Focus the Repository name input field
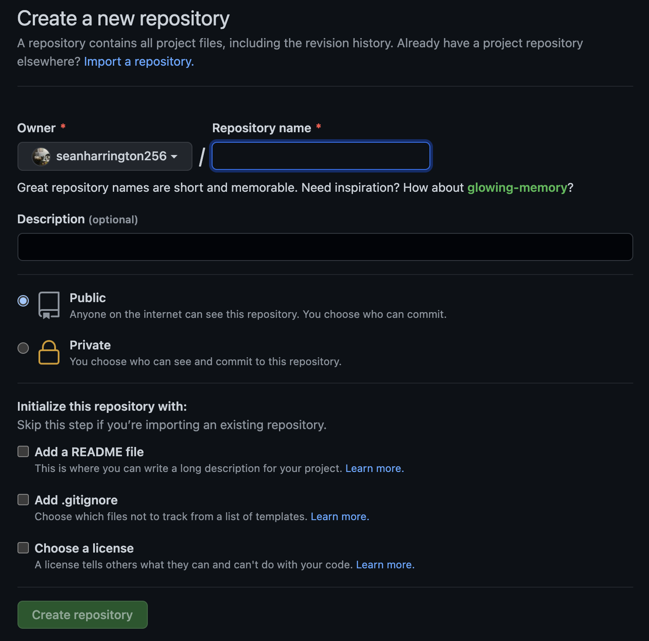 (321, 156)
